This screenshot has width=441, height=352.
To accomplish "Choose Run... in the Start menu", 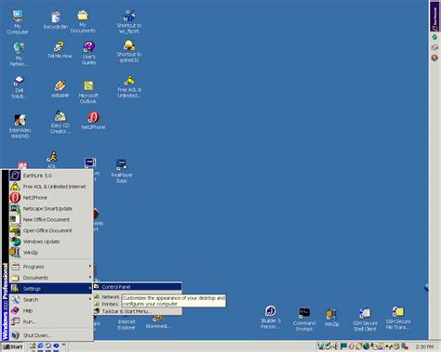I will [51, 321].
